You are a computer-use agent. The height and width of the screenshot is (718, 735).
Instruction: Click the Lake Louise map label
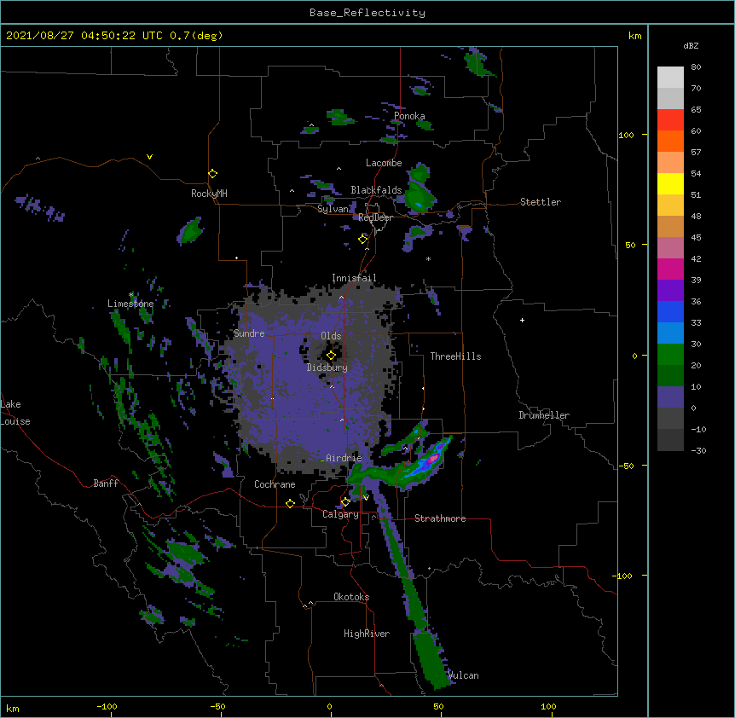coord(15,413)
